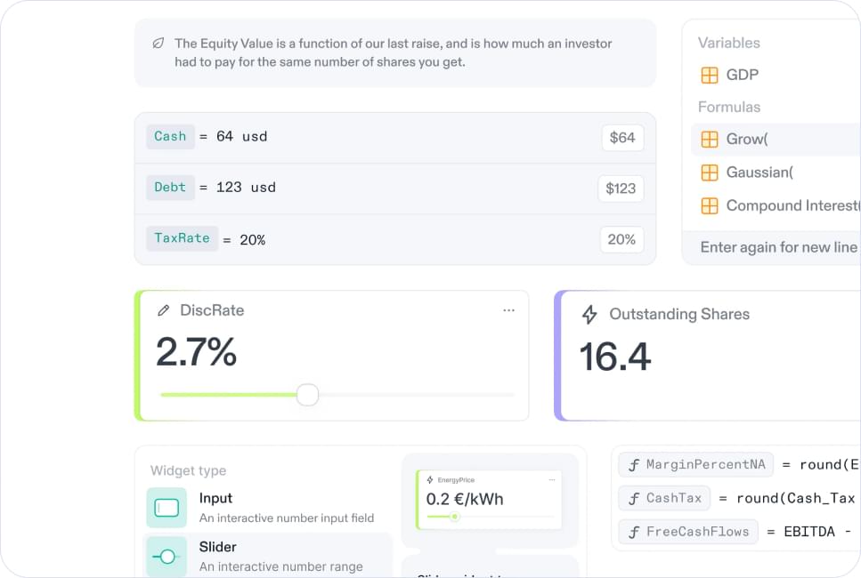Image resolution: width=861 pixels, height=578 pixels.
Task: Click the Cash variable name label
Action: (x=170, y=137)
